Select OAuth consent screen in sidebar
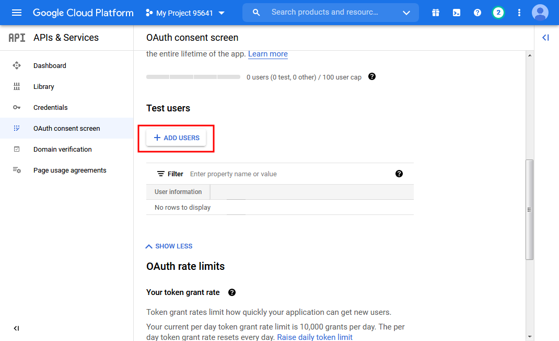The height and width of the screenshot is (341, 559). click(67, 128)
